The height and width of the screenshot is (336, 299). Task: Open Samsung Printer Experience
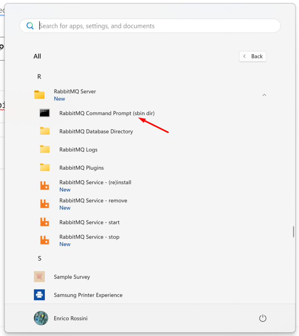coord(88,295)
